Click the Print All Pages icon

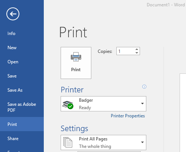coord(68,142)
